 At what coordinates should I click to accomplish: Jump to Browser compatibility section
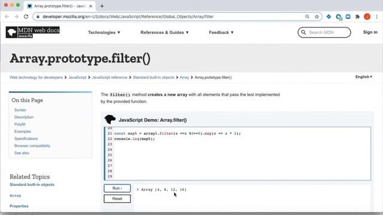[32, 146]
